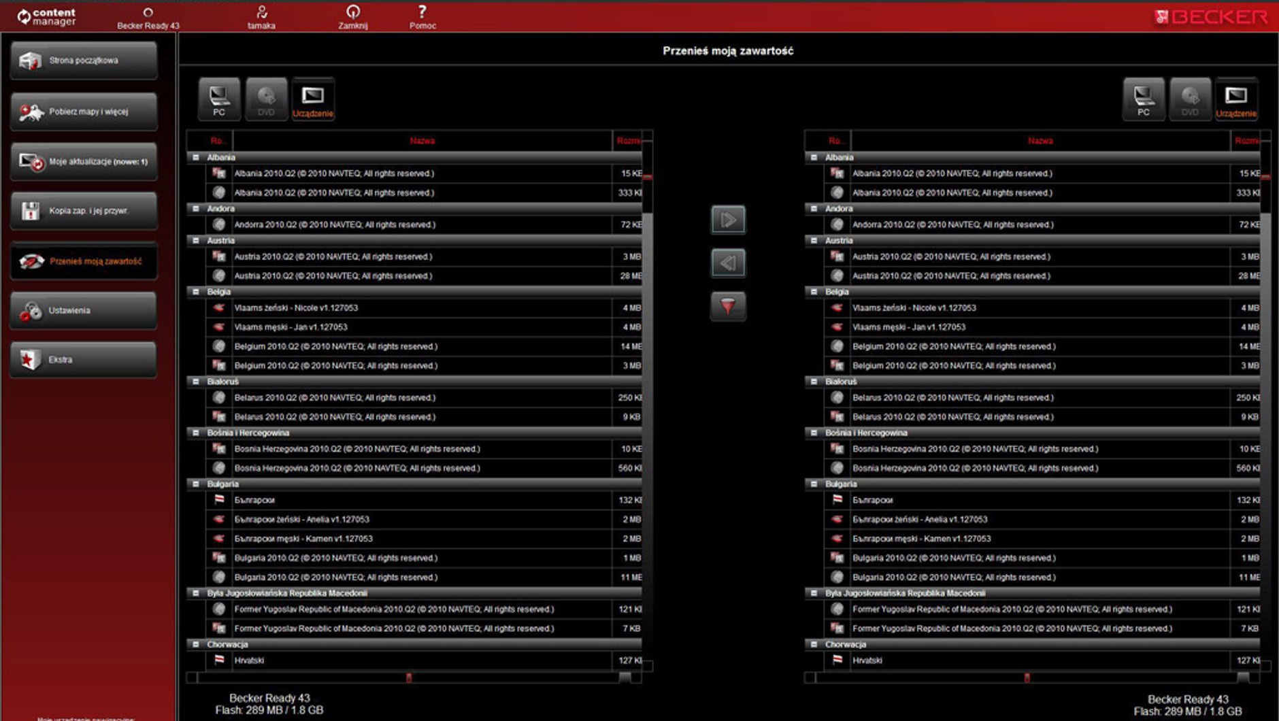Click right list vertical scrollbar
Viewport: 1279px width, 721px height.
click(x=1265, y=401)
